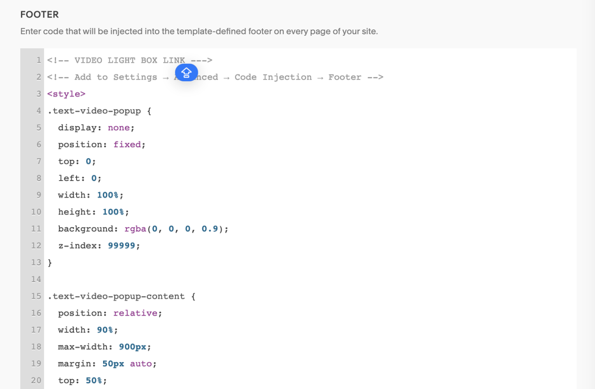Screen dimensions: 595x389
Task: Place cursor on VIDEO LIGHT BOX LINK comment
Action: (130, 60)
